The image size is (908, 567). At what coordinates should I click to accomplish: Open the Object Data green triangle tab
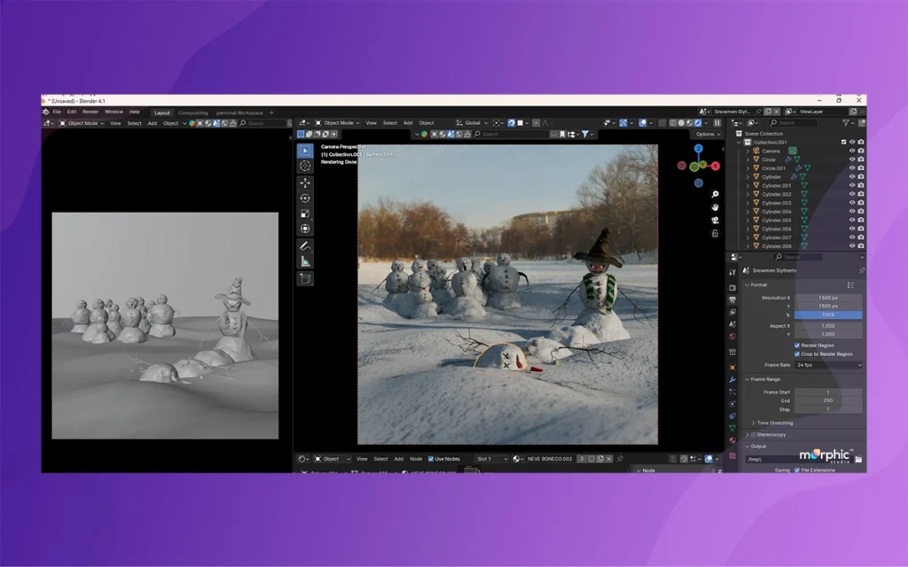tap(732, 428)
